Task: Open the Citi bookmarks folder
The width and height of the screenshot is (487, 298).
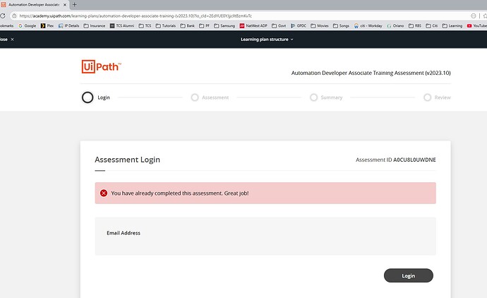Action: pyautogui.click(x=432, y=26)
